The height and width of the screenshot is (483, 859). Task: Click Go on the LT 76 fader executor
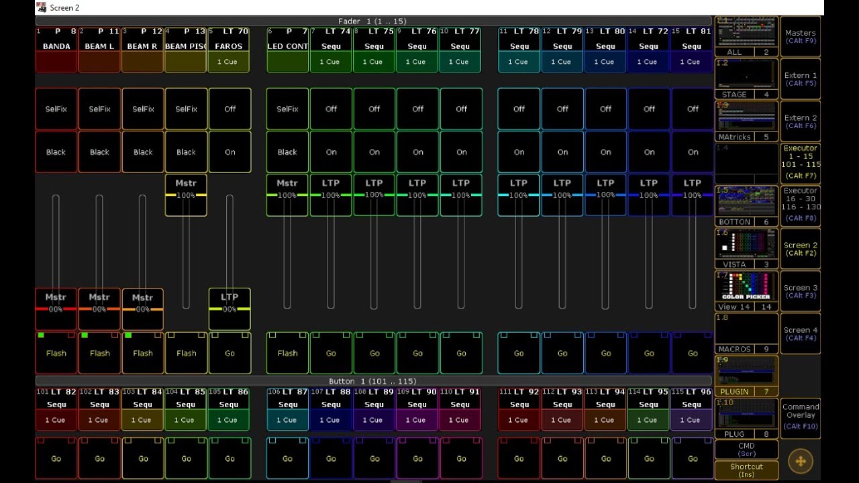click(417, 353)
